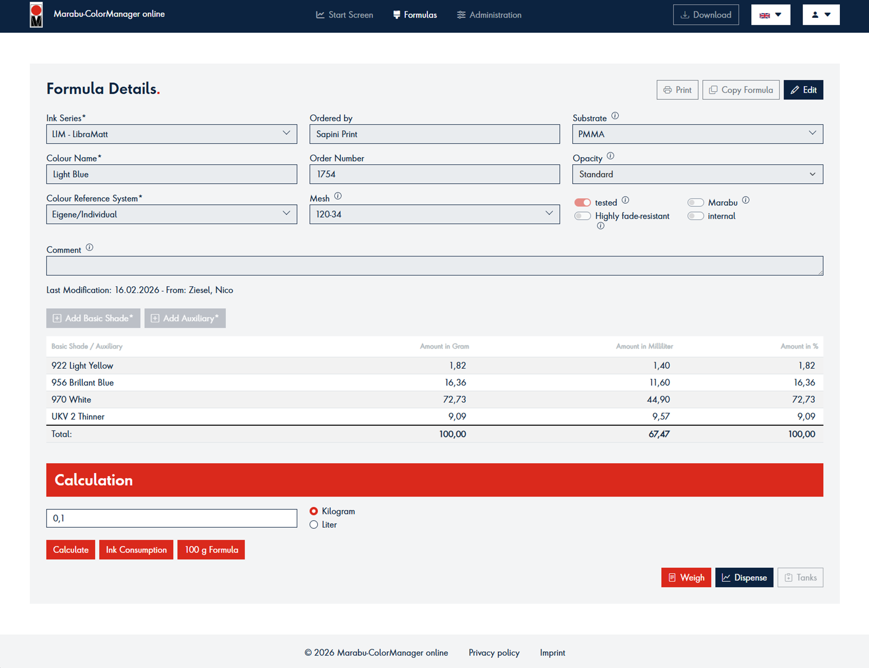Go to Start Screen menu
The image size is (869, 668).
tap(344, 15)
